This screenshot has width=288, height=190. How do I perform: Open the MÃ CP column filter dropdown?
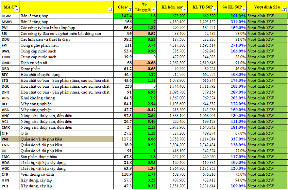pos(17,10)
